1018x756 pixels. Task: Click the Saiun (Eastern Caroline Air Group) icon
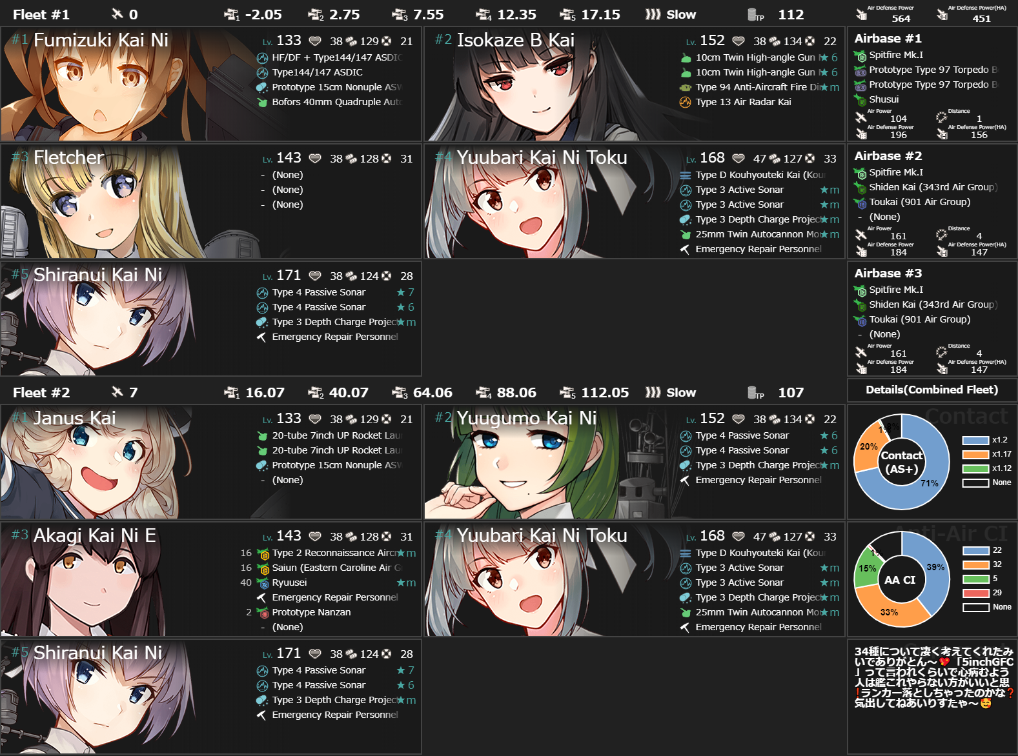[263, 568]
